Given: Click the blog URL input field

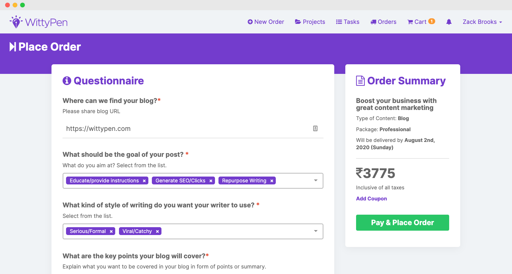Looking at the screenshot, I should (x=193, y=129).
